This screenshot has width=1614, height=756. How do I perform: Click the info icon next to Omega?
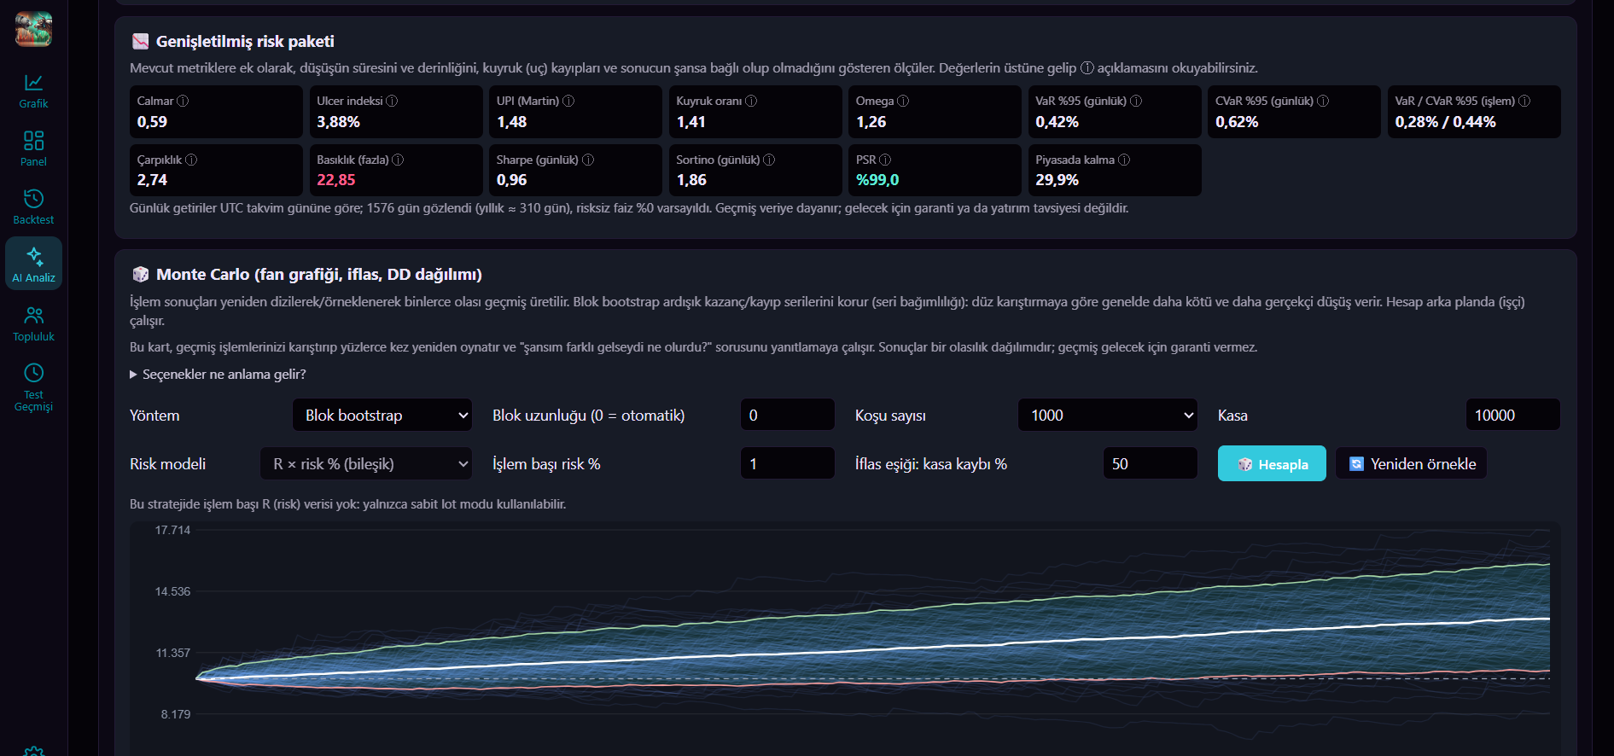point(903,101)
